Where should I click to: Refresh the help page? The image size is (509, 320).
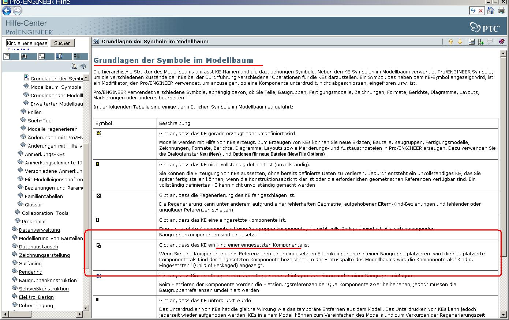coord(473,11)
